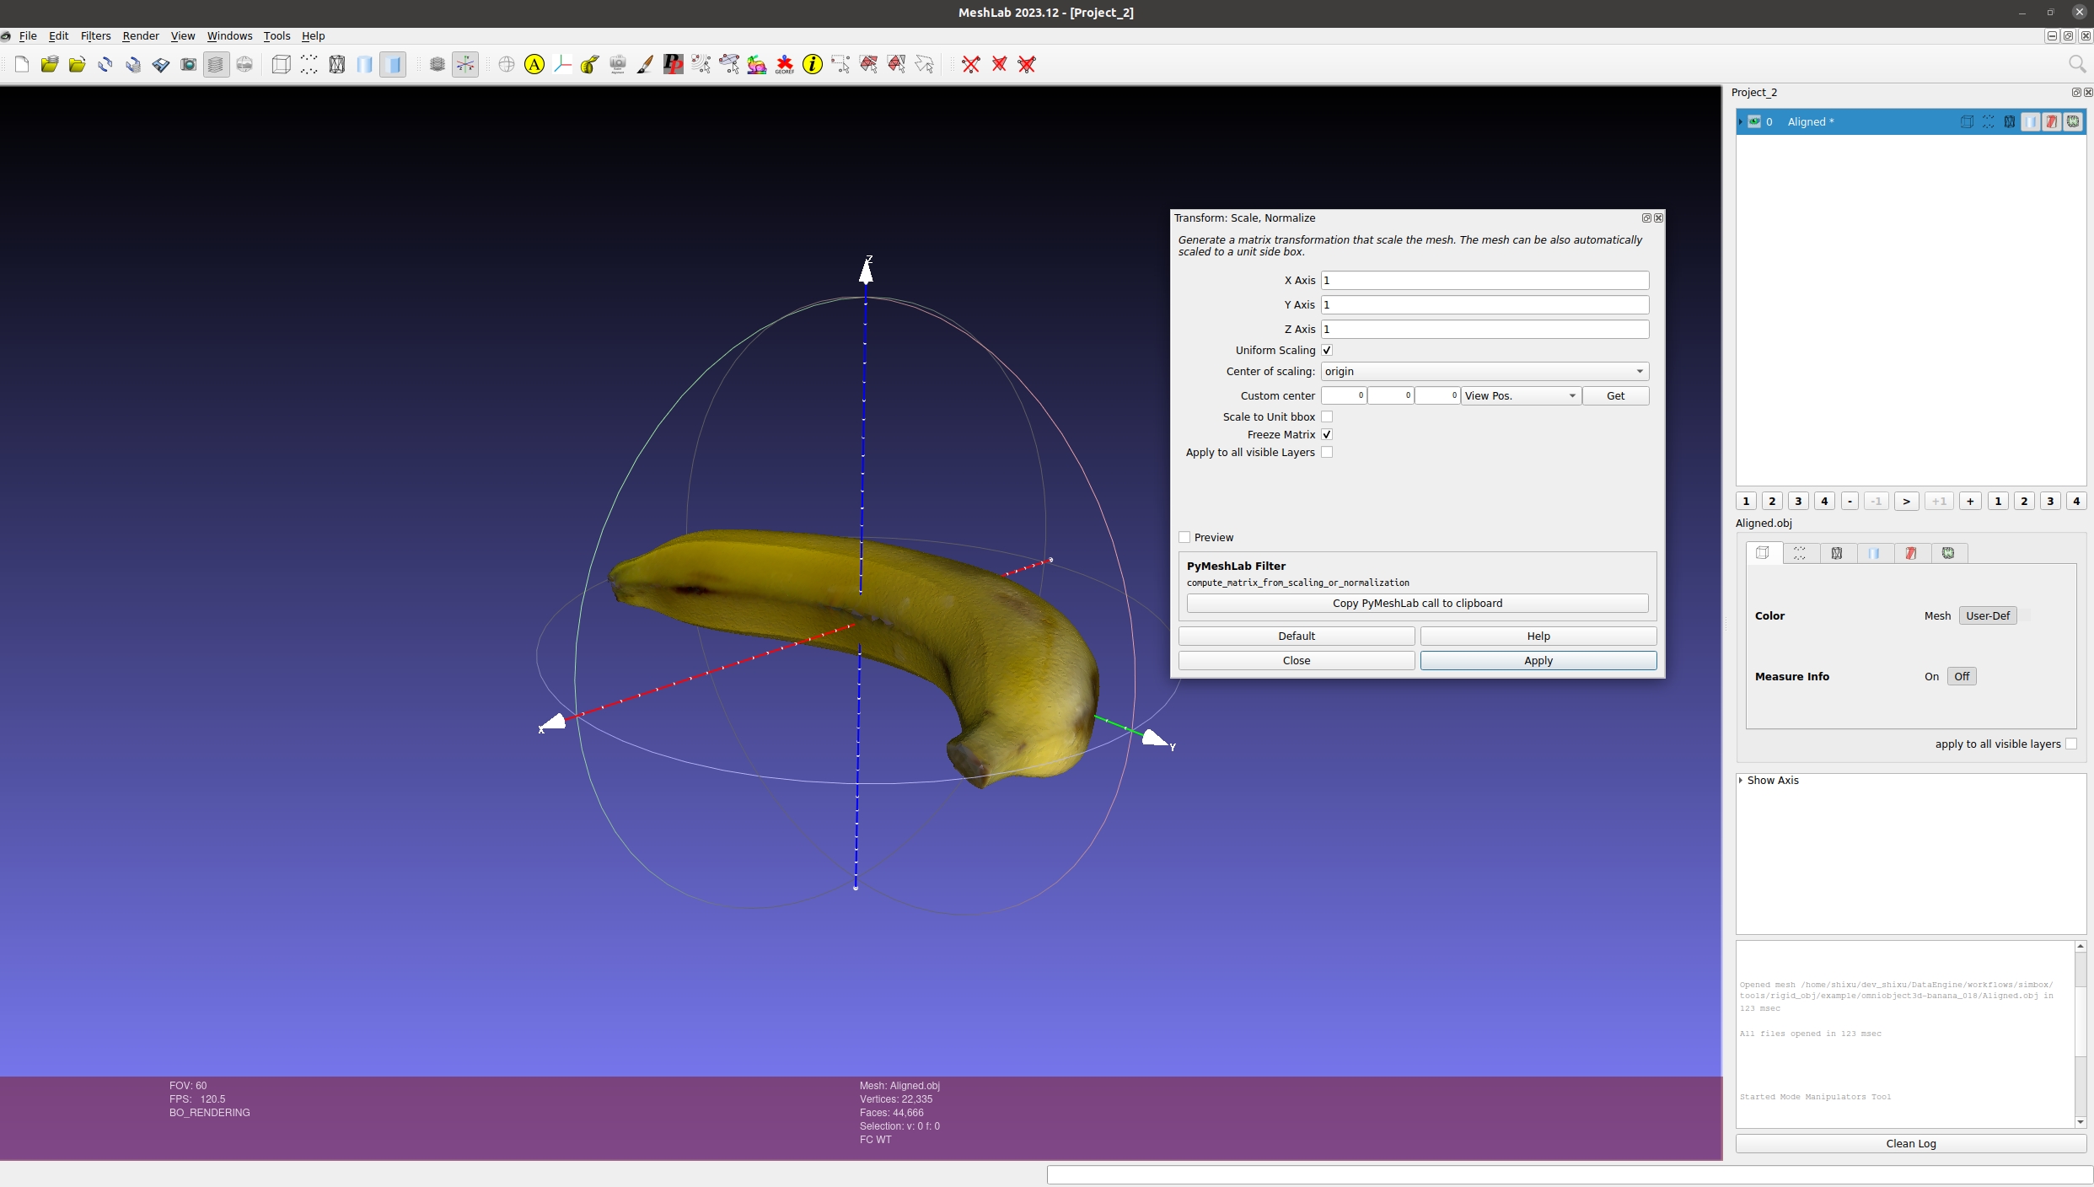Viewport: 2094px width, 1187px height.
Task: Enable wireframe rendering mode in the toolbar
Action: [x=336, y=65]
